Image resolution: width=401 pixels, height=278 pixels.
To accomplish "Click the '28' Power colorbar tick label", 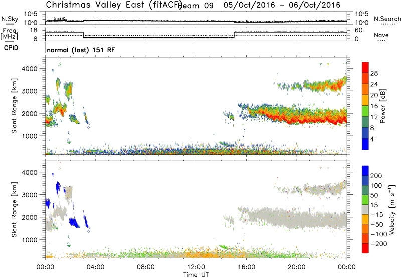I will click(374, 73).
